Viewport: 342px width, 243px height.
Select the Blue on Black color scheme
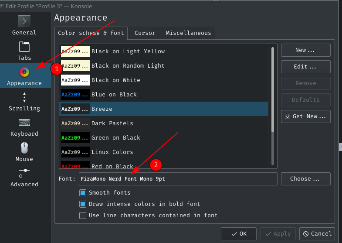114,95
